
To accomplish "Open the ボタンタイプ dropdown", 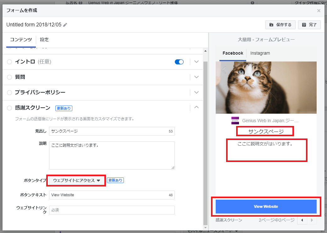I will point(76,181).
